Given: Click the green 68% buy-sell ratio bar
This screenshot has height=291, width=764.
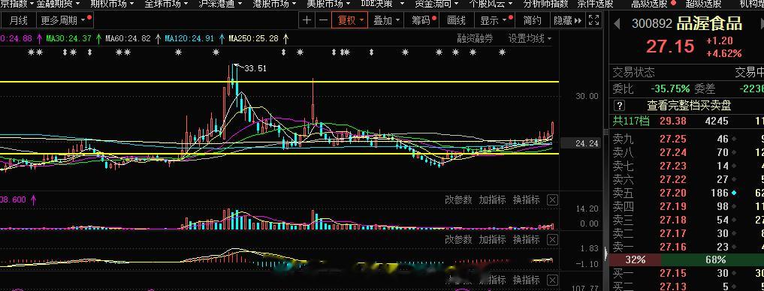Looking at the screenshot, I should (712, 259).
